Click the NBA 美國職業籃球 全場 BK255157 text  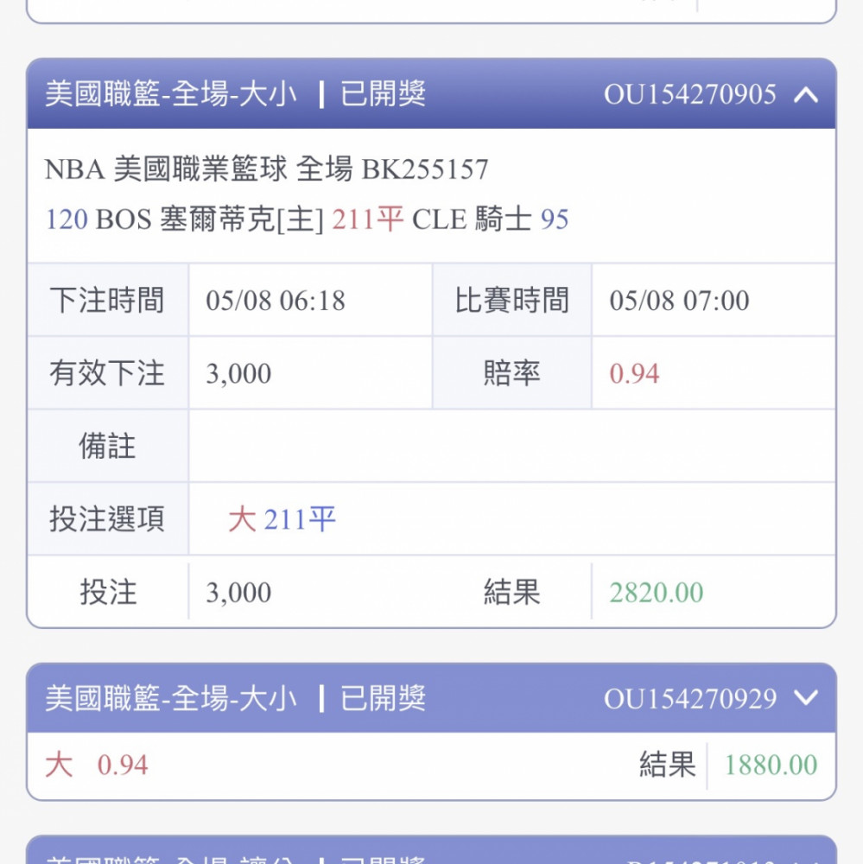pyautogui.click(x=266, y=169)
